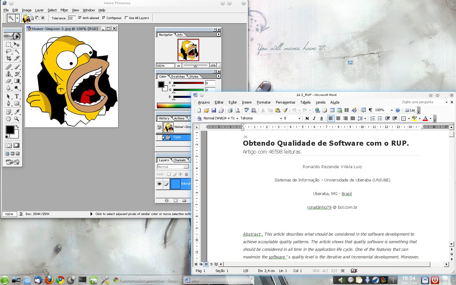
Task: Select the Crop tool
Action: pos(9,58)
